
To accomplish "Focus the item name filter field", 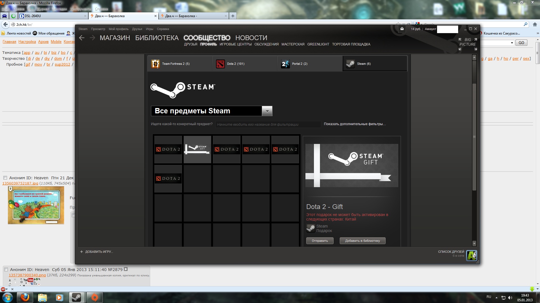I will [268, 124].
